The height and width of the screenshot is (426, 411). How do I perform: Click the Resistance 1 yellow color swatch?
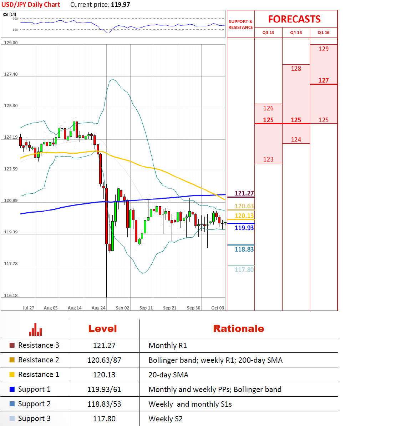point(12,375)
